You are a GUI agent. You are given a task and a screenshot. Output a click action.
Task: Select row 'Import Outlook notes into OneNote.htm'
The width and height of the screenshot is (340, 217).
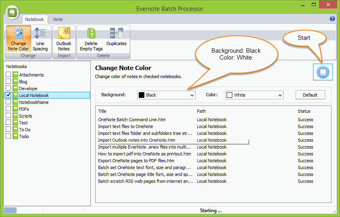(213, 140)
